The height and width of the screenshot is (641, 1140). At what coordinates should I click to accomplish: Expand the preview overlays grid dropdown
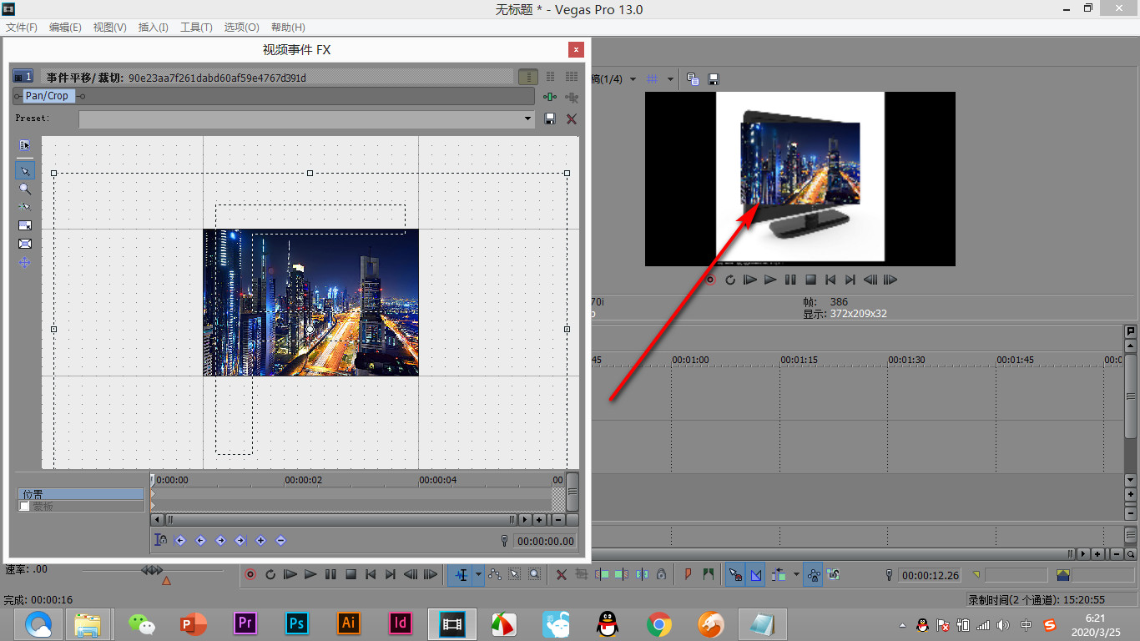tap(670, 79)
